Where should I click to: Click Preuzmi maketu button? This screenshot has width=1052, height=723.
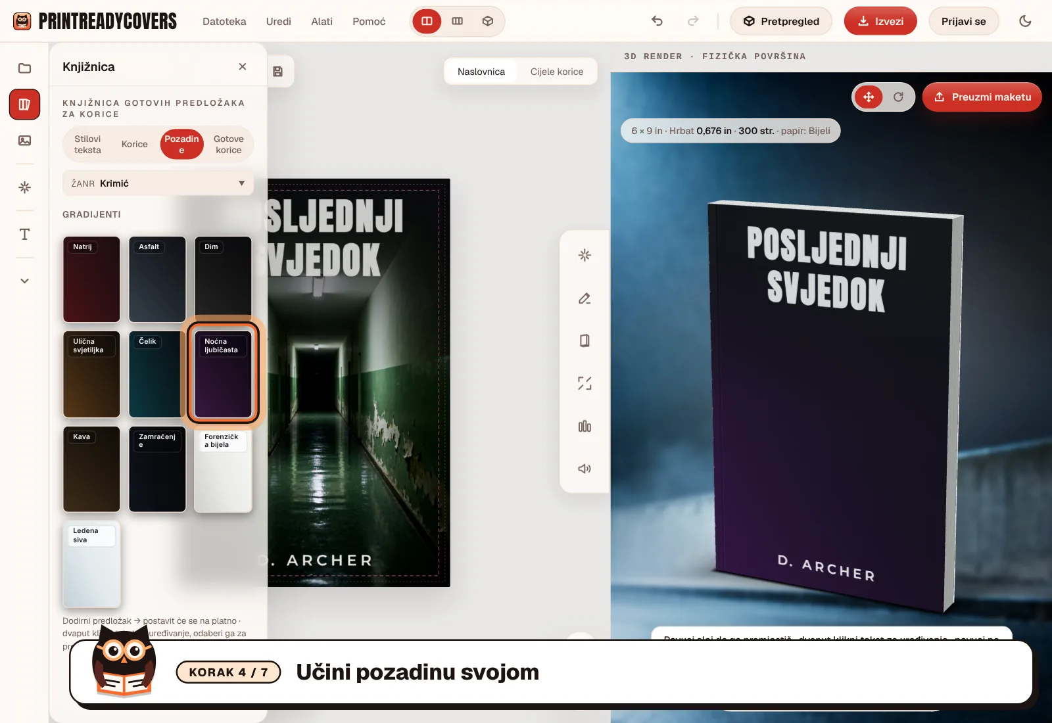pos(982,97)
